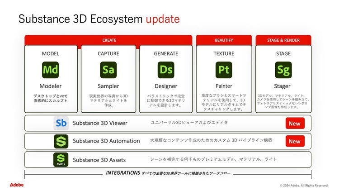The height and width of the screenshot is (191, 339).
Task: Click the Adobe logo in the footer
Action: point(17,185)
